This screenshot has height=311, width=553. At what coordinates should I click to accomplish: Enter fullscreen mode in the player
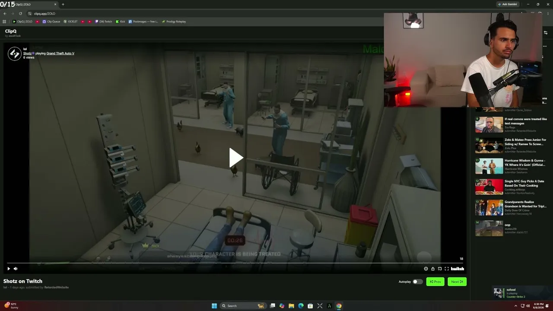(447, 269)
